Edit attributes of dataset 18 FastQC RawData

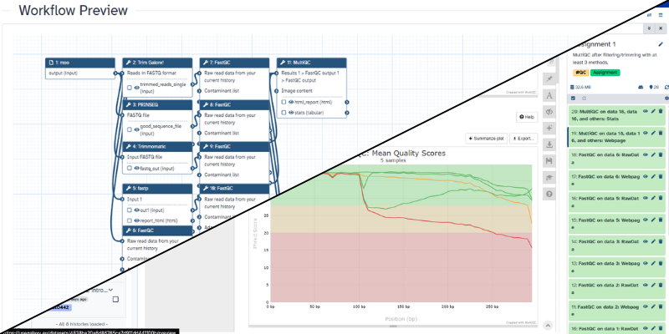(652, 154)
